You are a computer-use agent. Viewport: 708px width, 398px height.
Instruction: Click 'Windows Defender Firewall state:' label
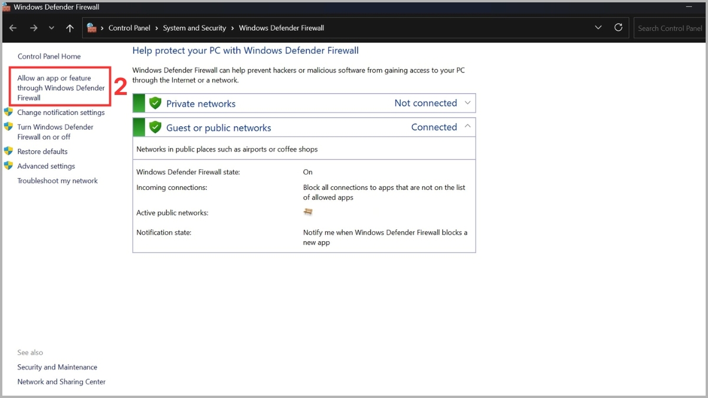[188, 172]
